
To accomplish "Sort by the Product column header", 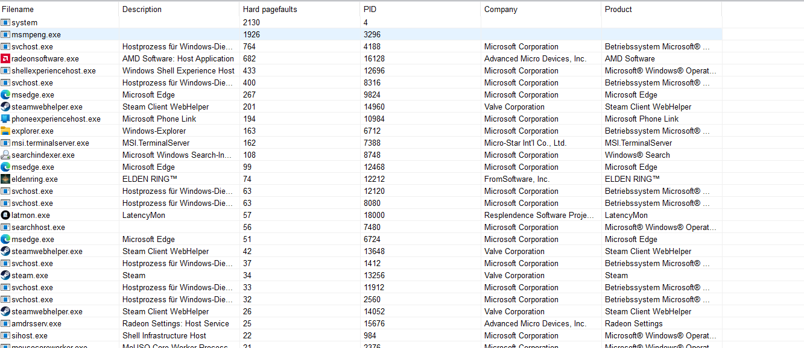I will tap(662, 9).
